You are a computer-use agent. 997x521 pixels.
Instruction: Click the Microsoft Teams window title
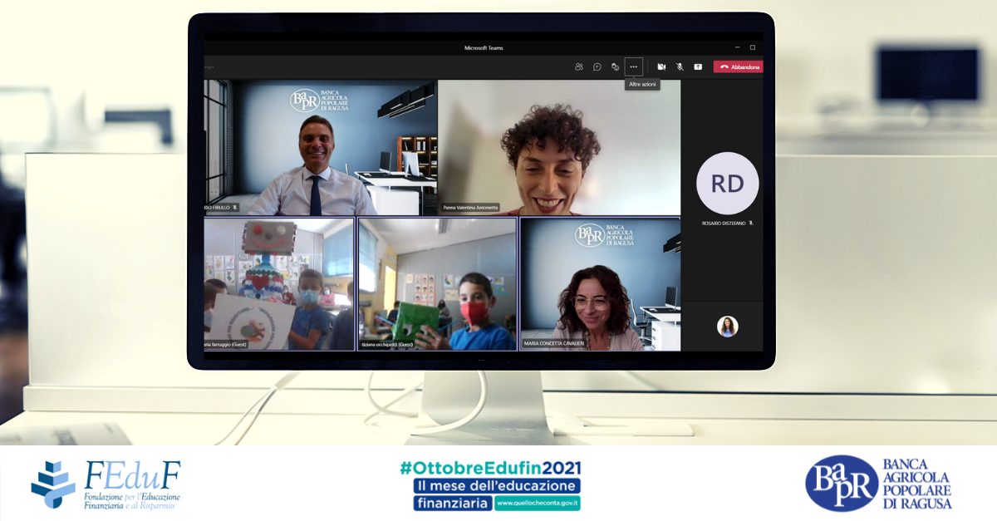click(484, 47)
